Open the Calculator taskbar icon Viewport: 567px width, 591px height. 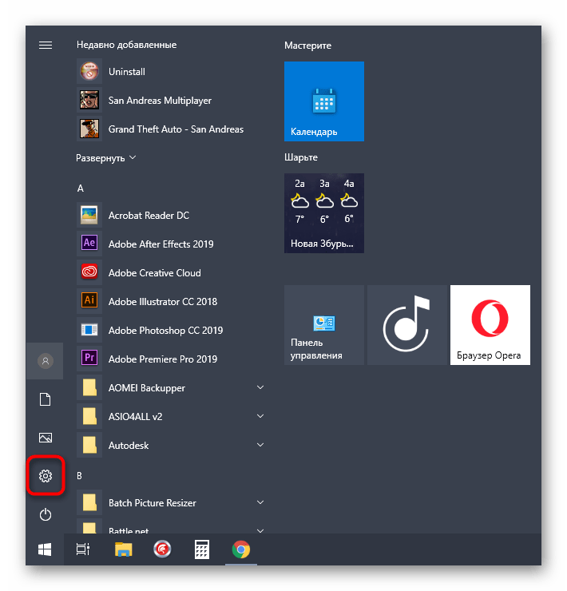tap(202, 549)
